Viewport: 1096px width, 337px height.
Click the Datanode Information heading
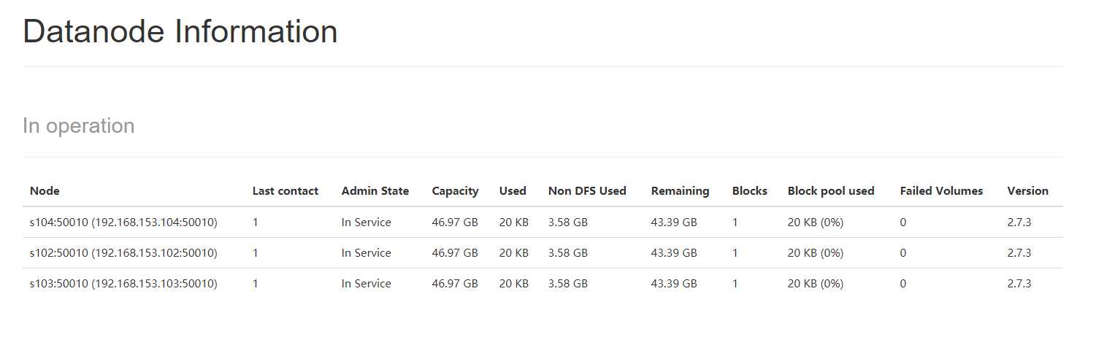pos(180,32)
